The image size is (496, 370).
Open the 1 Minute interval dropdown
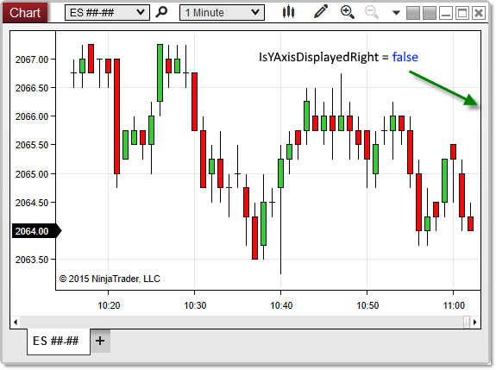tap(222, 13)
